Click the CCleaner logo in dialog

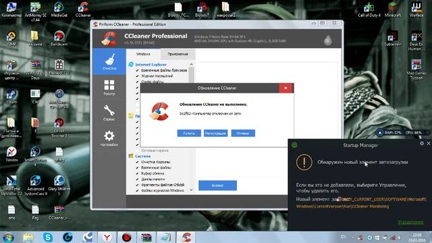pyautogui.click(x=159, y=111)
